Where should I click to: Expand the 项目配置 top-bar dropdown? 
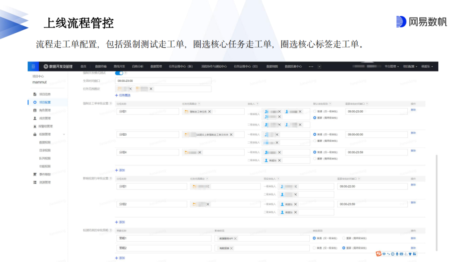(410, 66)
